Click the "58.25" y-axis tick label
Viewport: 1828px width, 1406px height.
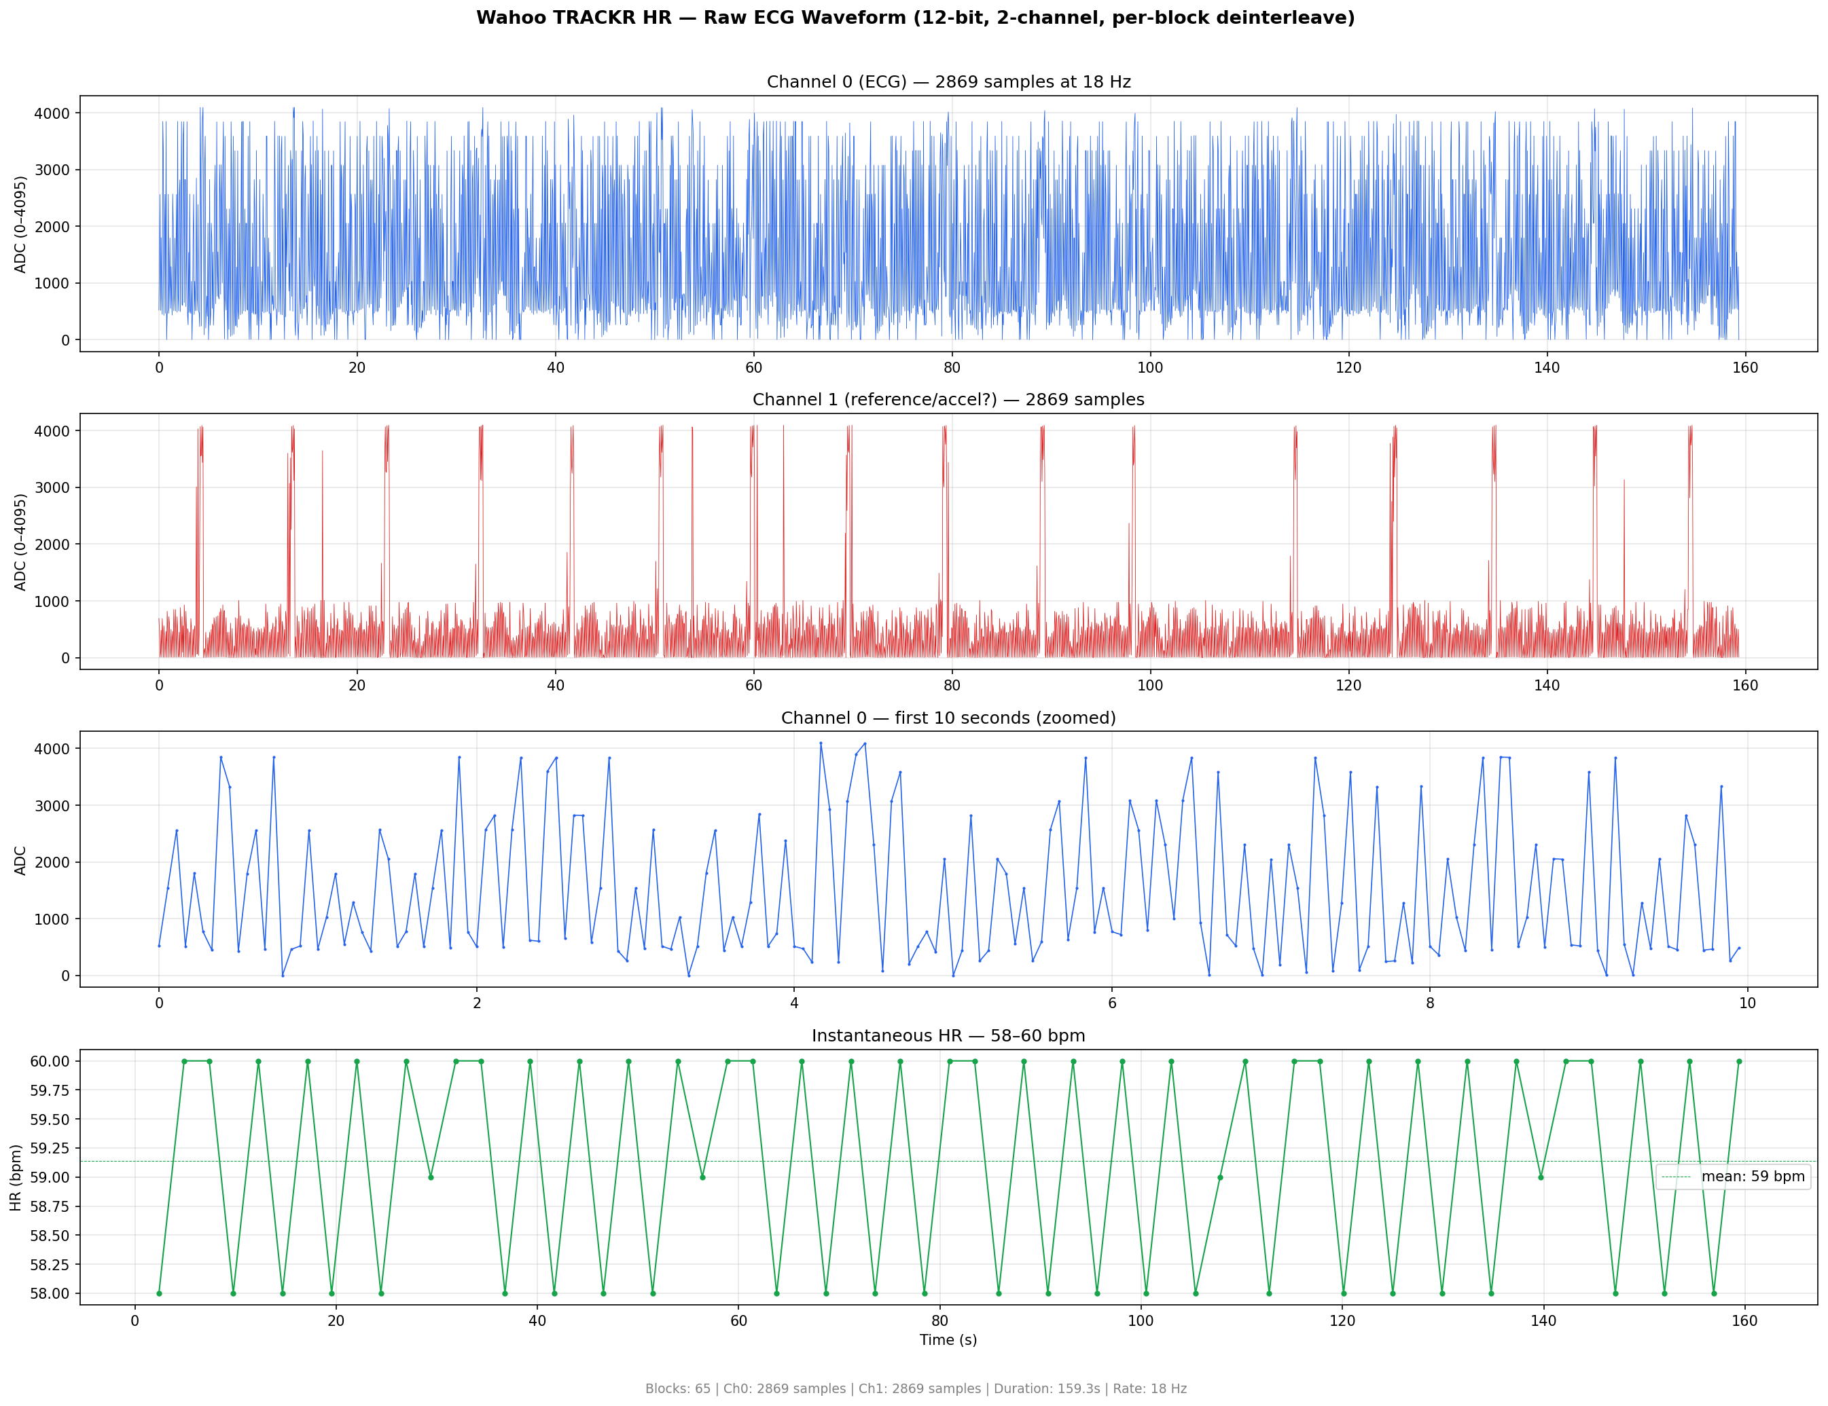(x=52, y=1264)
